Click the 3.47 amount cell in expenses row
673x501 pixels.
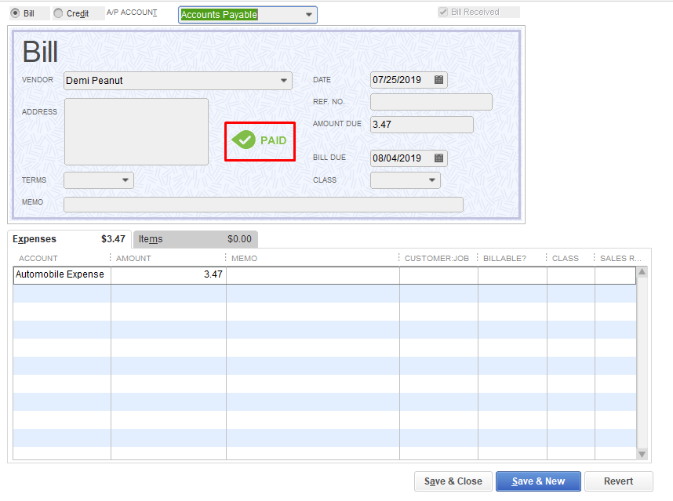point(168,274)
